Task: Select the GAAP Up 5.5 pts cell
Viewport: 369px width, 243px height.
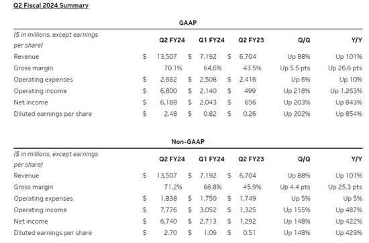Action: [295, 68]
